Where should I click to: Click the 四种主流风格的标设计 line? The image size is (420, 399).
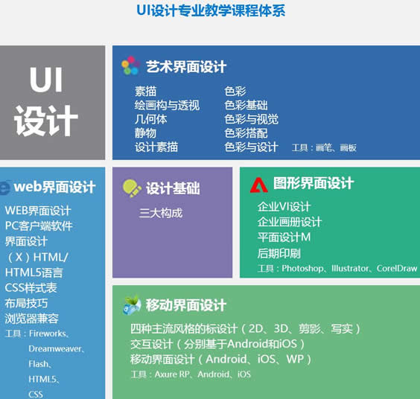pos(245,329)
